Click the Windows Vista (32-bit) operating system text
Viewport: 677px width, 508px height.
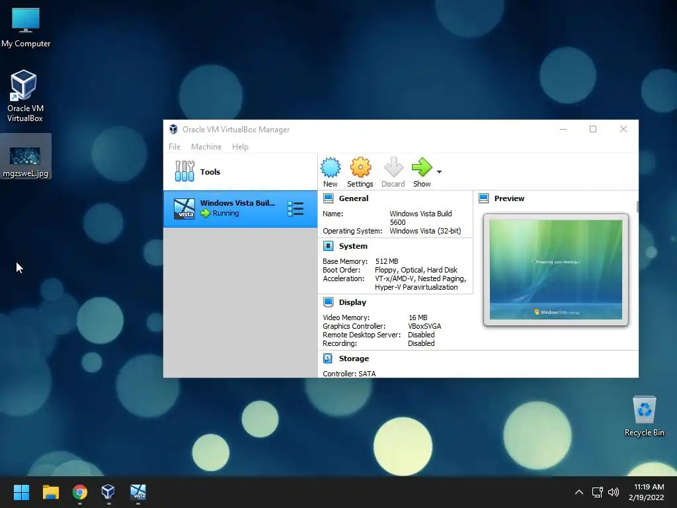tap(425, 231)
